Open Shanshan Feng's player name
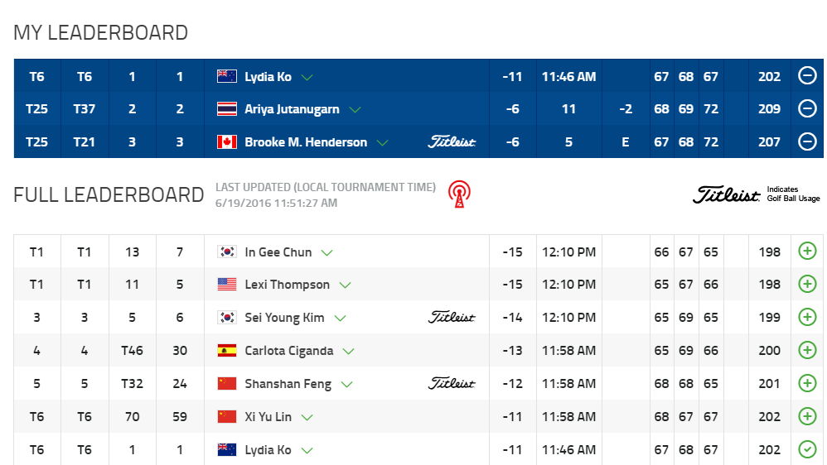The width and height of the screenshot is (827, 465). click(288, 384)
